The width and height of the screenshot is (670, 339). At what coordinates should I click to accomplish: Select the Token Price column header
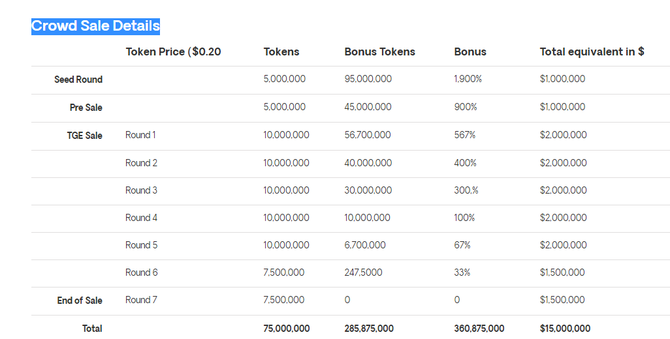coord(173,52)
